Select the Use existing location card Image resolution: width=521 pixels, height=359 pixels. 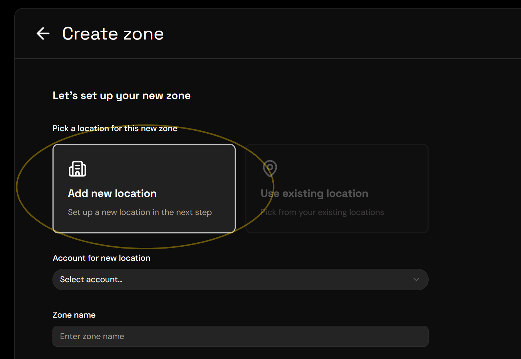click(337, 188)
